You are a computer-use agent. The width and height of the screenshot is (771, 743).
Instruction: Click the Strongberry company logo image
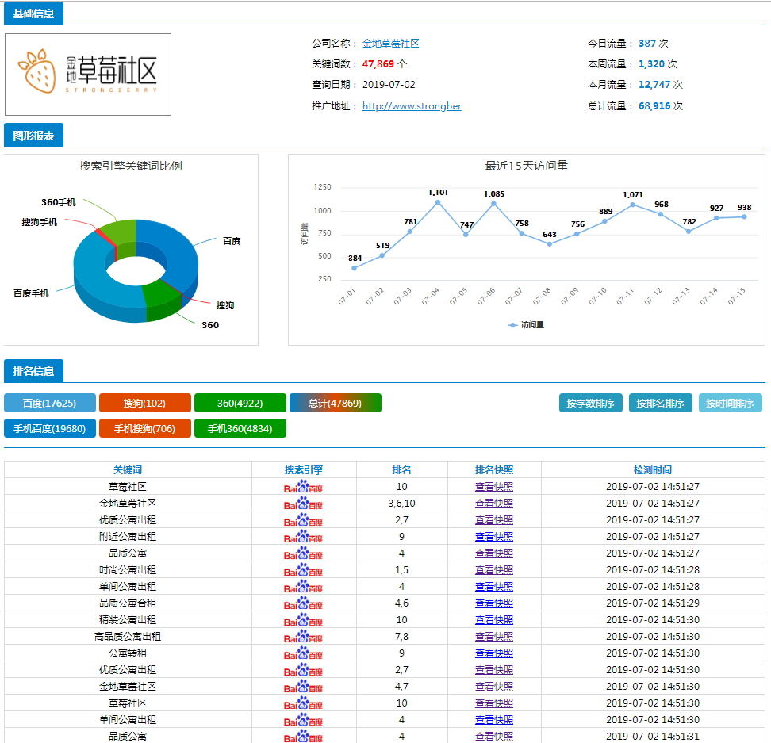pyautogui.click(x=88, y=75)
